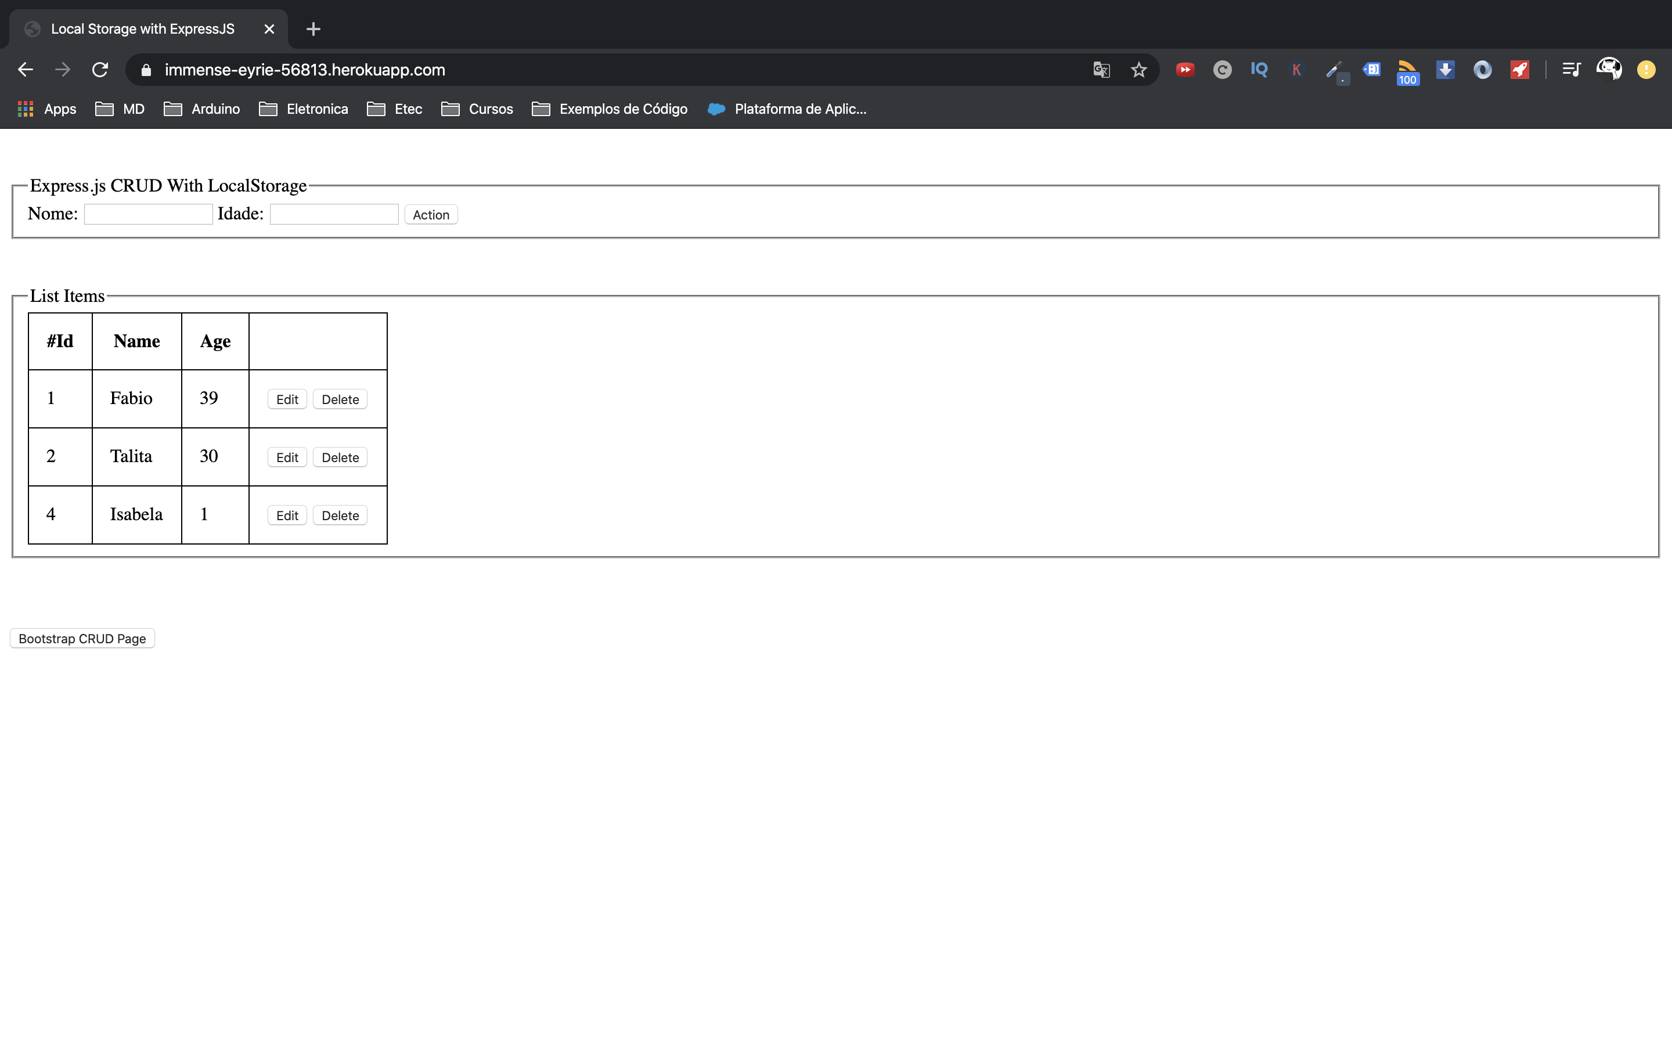This screenshot has height=1045, width=1672.
Task: Select the Local Storage with ExpressJS tab
Action: pos(142,29)
